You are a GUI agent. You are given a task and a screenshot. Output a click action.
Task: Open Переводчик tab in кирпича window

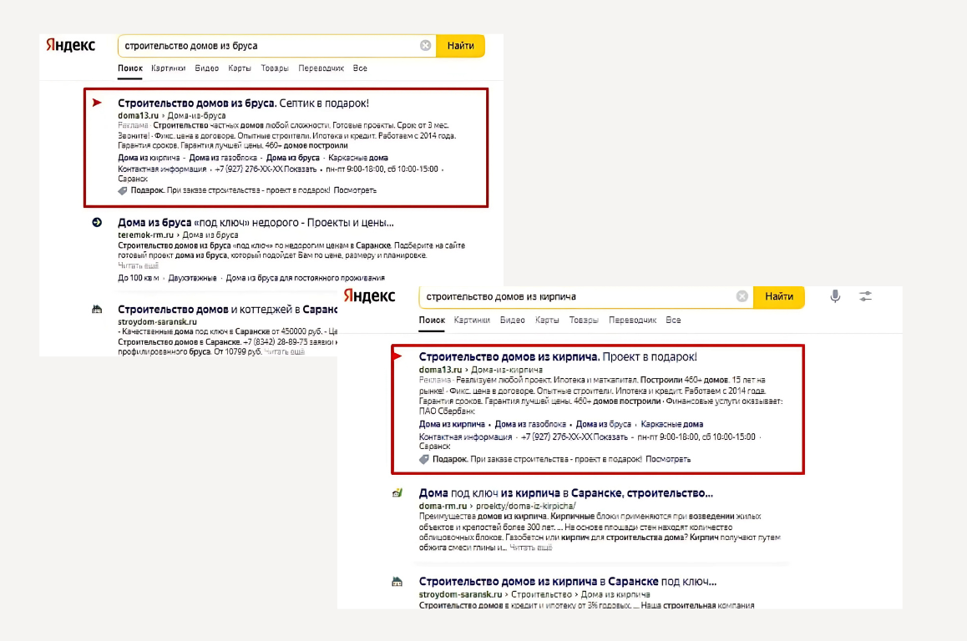click(x=632, y=320)
